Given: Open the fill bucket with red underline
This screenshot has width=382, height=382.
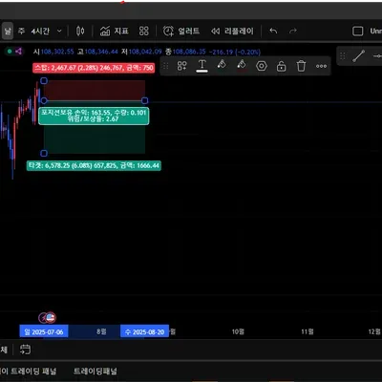Looking at the screenshot, I should tap(242, 65).
